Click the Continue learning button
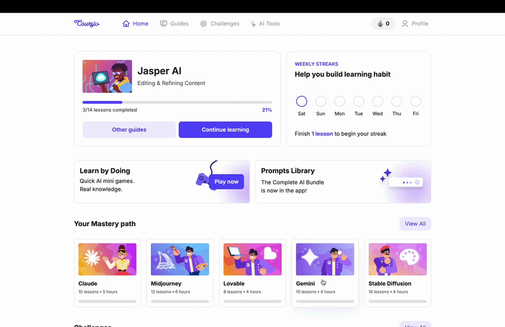Viewport: 505px width, 327px height. [x=225, y=130]
